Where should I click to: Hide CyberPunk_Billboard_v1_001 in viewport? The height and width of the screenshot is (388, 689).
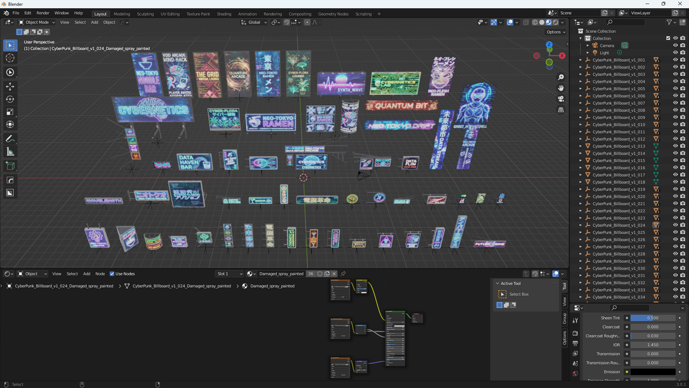coord(675,60)
